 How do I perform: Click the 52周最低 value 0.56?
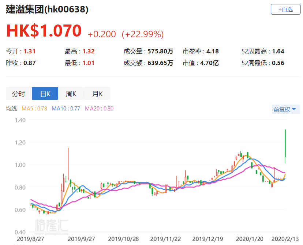[x=278, y=63]
